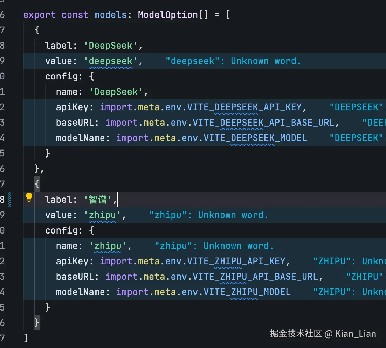Click the 'zhipu' value string
Screen dimensions: 386x348
tap(102, 215)
